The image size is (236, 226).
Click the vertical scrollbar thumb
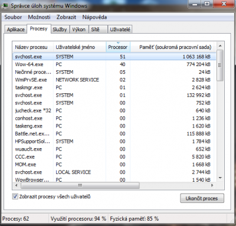[220, 65]
